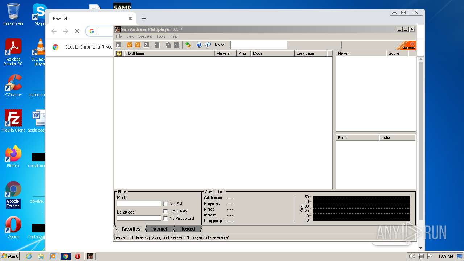The width and height of the screenshot is (464, 261).
Task: Stop page loading in Chrome
Action: (77, 31)
